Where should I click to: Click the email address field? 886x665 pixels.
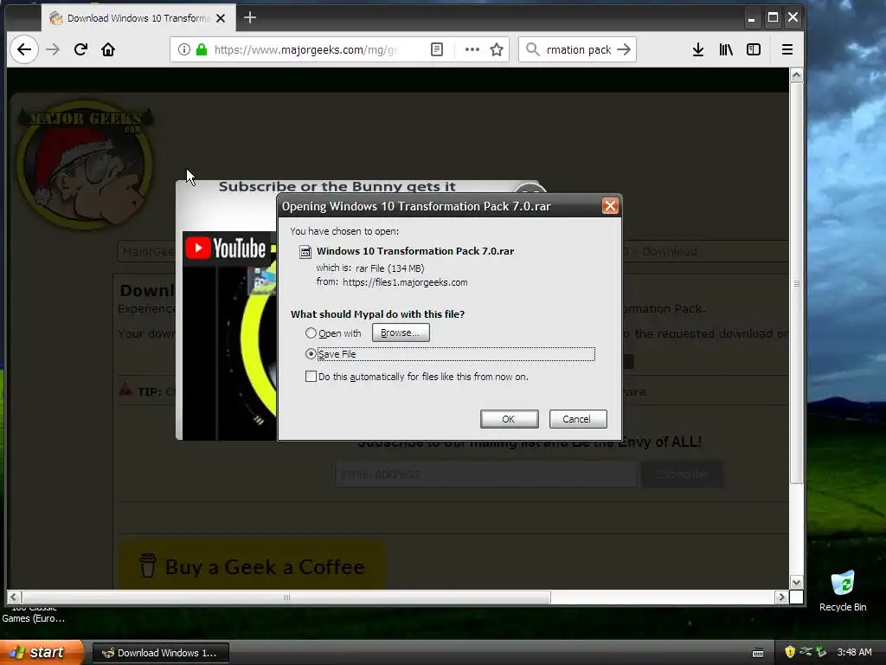click(x=486, y=474)
